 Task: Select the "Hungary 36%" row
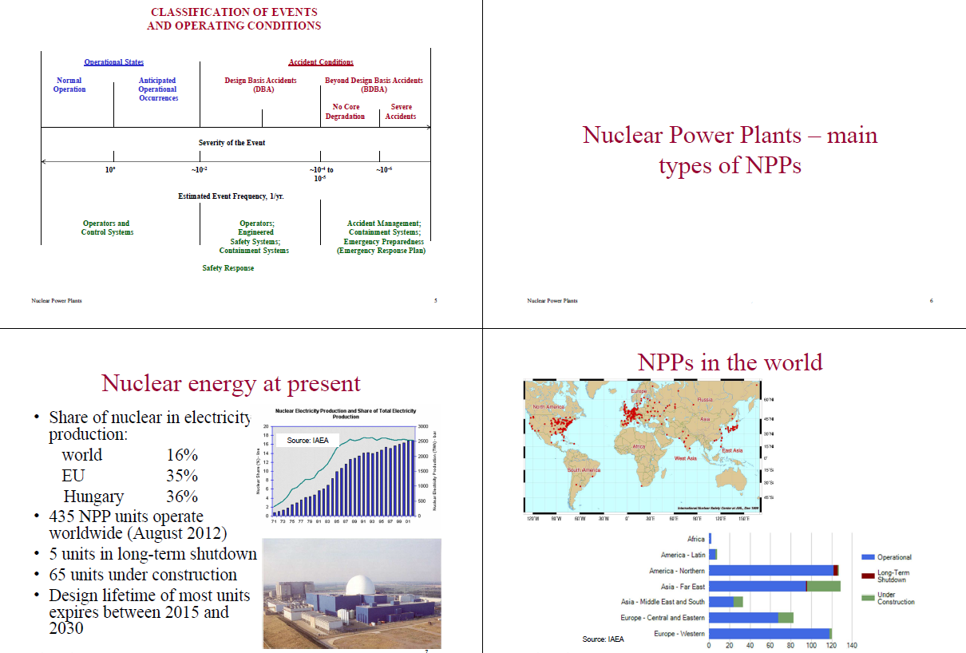pyautogui.click(x=130, y=497)
